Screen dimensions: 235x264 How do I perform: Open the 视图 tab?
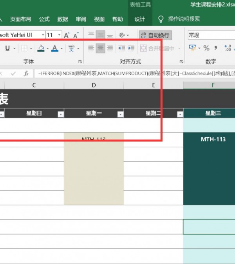(x=99, y=19)
